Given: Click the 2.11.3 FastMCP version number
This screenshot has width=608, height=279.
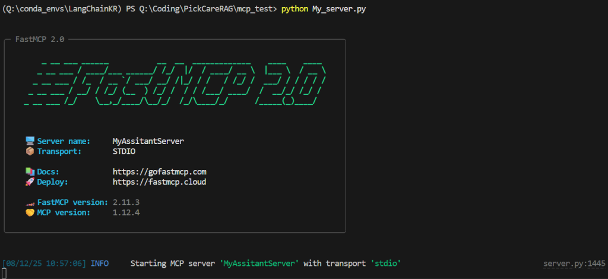Looking at the screenshot, I should tap(126, 203).
